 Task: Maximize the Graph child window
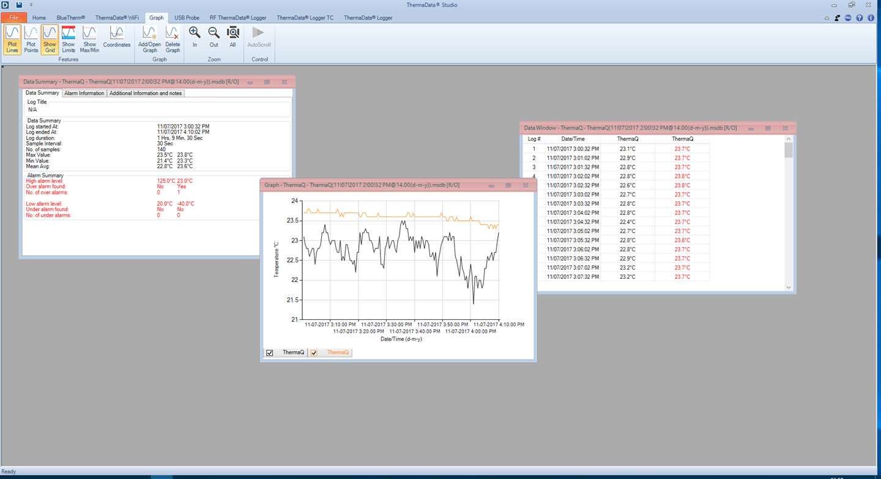point(508,185)
